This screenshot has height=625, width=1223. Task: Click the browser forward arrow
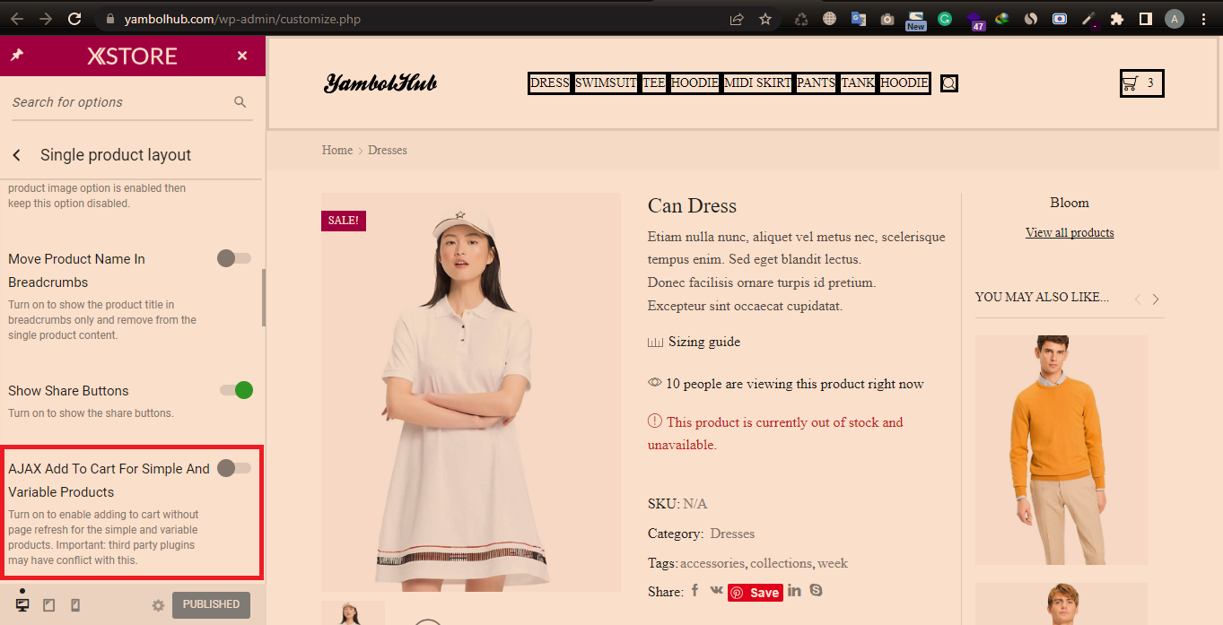click(x=46, y=19)
